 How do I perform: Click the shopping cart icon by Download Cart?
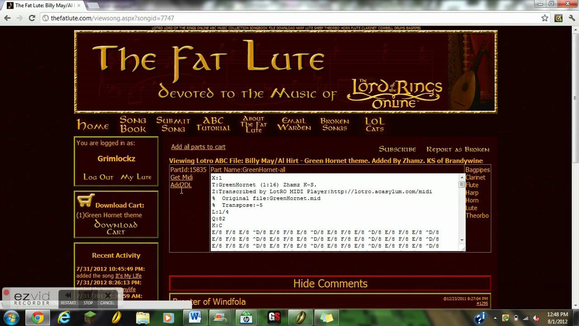85,200
